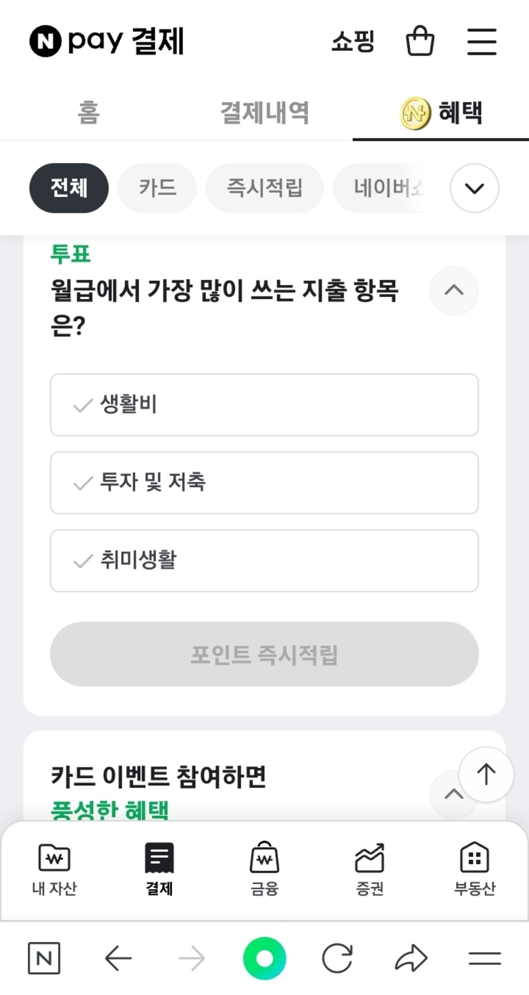Select the 생활비 vote option
Viewport: 529px width, 995px height.
coord(264,405)
